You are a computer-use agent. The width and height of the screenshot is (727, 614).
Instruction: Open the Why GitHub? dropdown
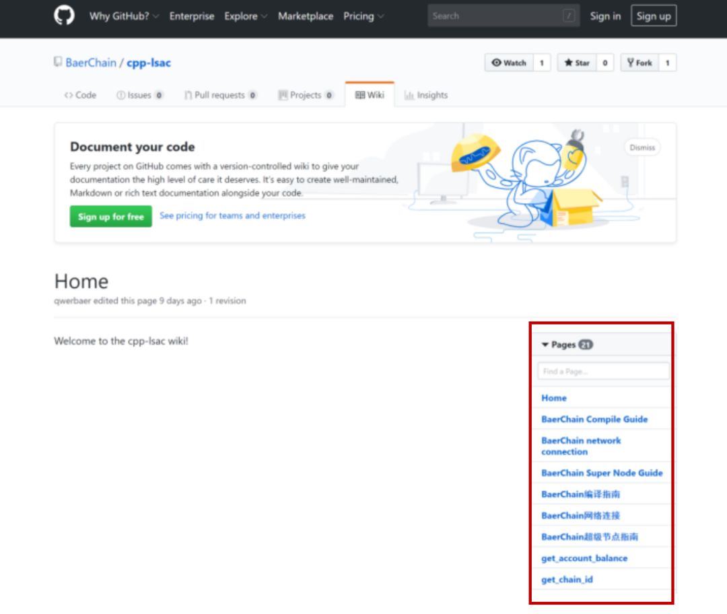pyautogui.click(x=124, y=16)
